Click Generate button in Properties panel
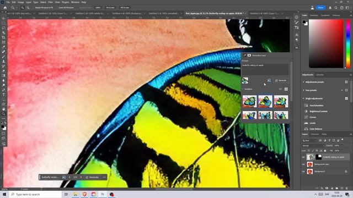The width and height of the screenshot is (353, 198). click(x=281, y=80)
